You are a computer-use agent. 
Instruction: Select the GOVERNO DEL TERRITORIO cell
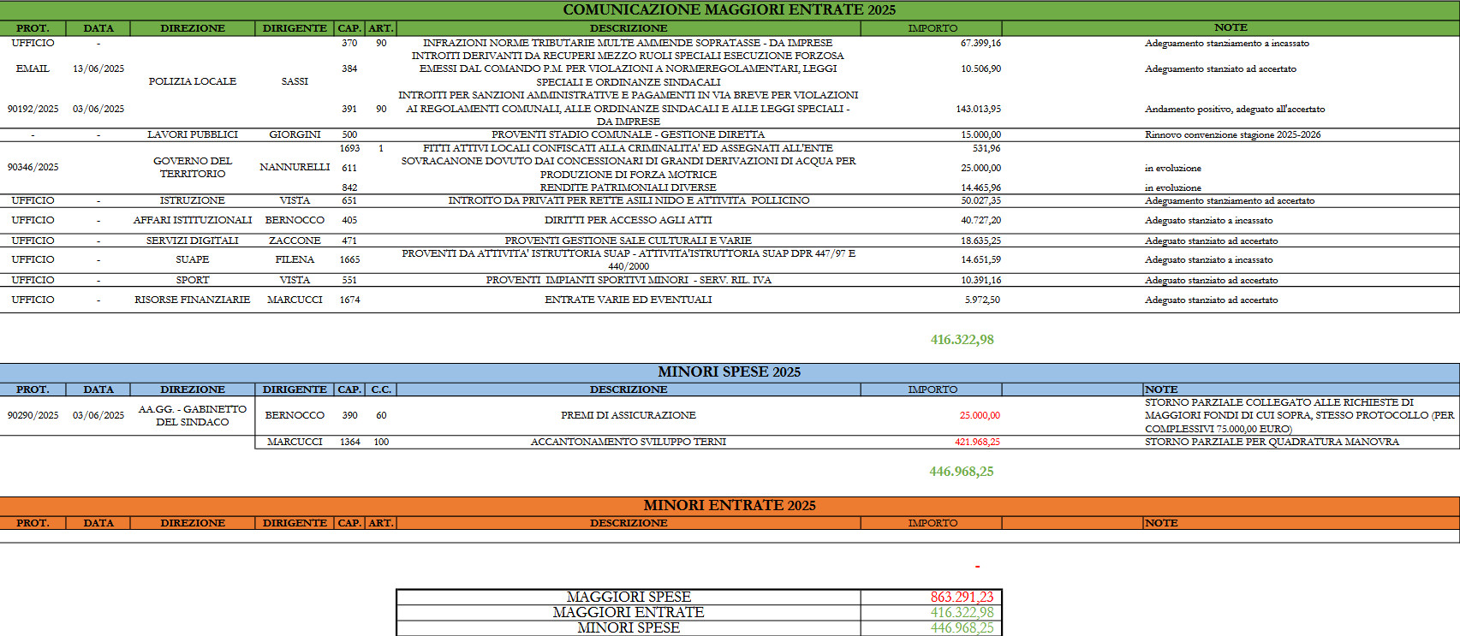[193, 167]
